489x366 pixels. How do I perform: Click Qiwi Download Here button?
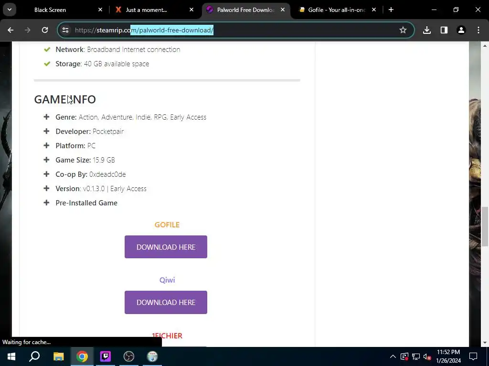point(166,302)
